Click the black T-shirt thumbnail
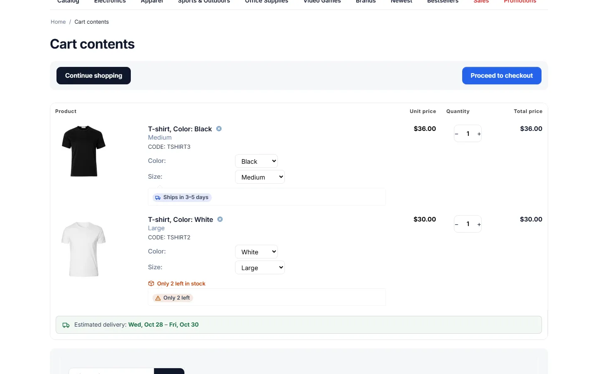The image size is (598, 374). tap(83, 151)
